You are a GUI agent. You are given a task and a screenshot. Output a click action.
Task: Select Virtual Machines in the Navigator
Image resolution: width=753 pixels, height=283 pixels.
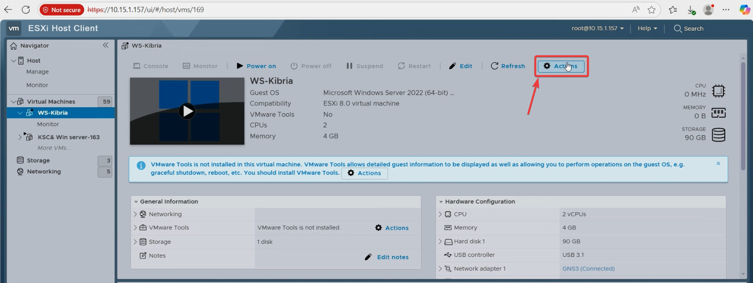[x=51, y=101]
